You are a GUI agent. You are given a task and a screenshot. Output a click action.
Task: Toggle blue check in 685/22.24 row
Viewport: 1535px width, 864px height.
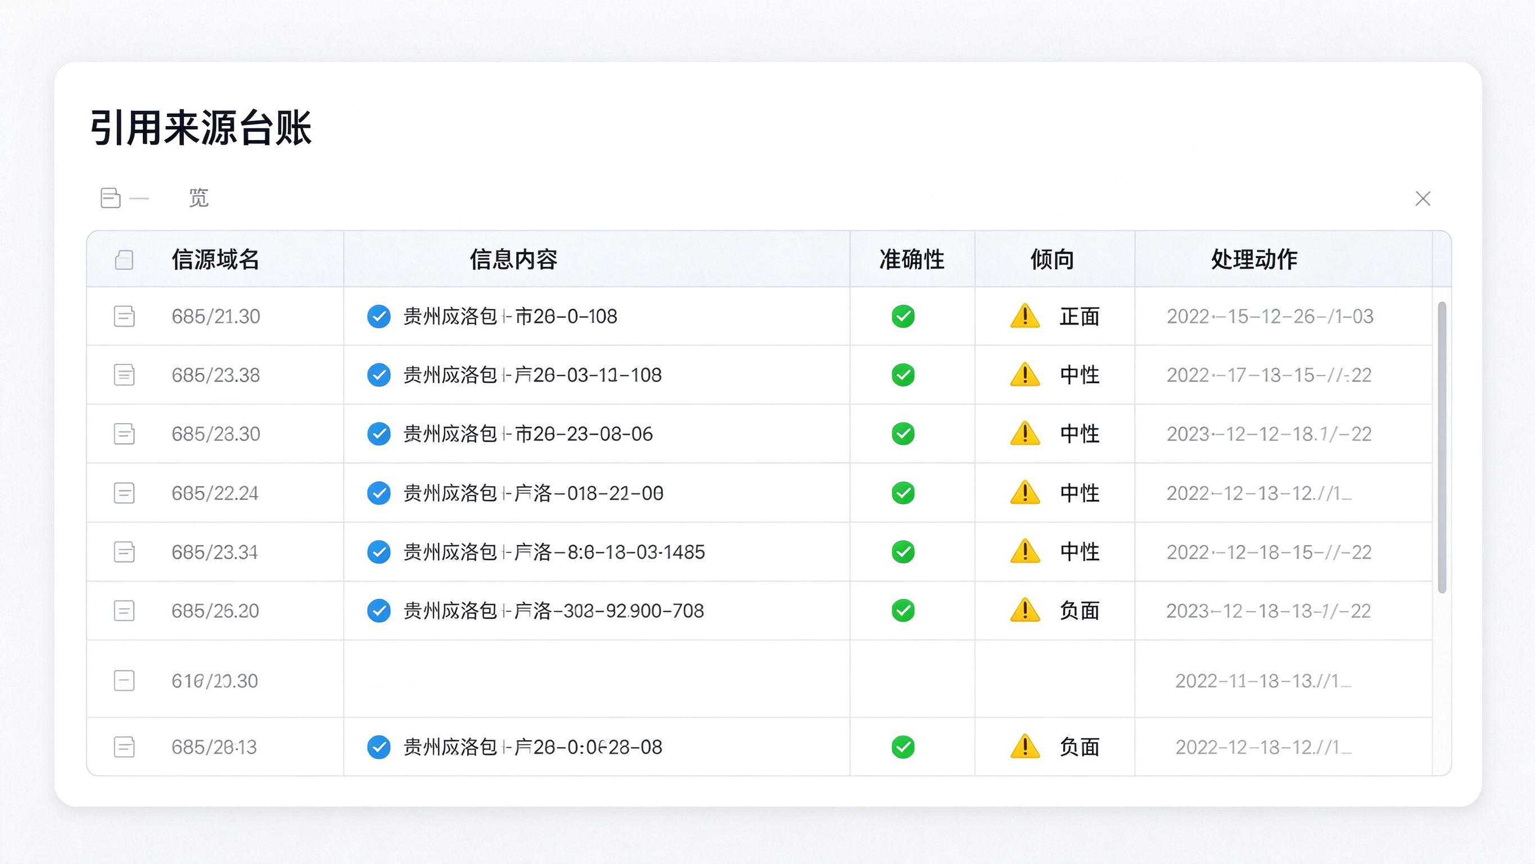coord(378,493)
